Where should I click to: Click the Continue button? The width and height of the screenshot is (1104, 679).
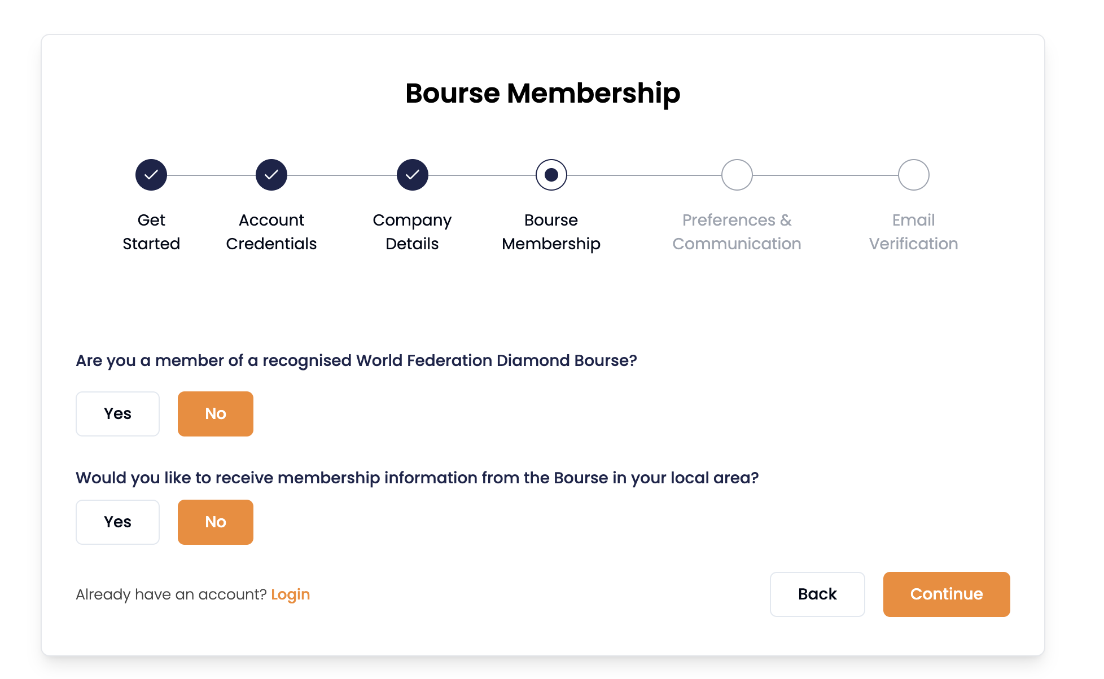947,594
